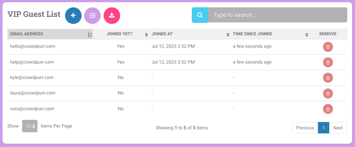Screen dimensions: 355x147
Task: Sort by Joined Yet? column arrows
Action: [x=147, y=35]
